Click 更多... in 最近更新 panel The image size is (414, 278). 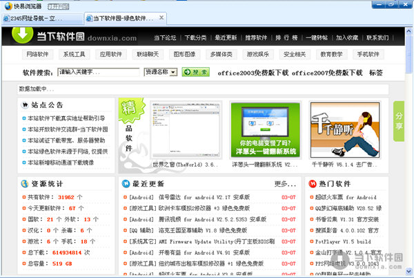[x=285, y=184]
